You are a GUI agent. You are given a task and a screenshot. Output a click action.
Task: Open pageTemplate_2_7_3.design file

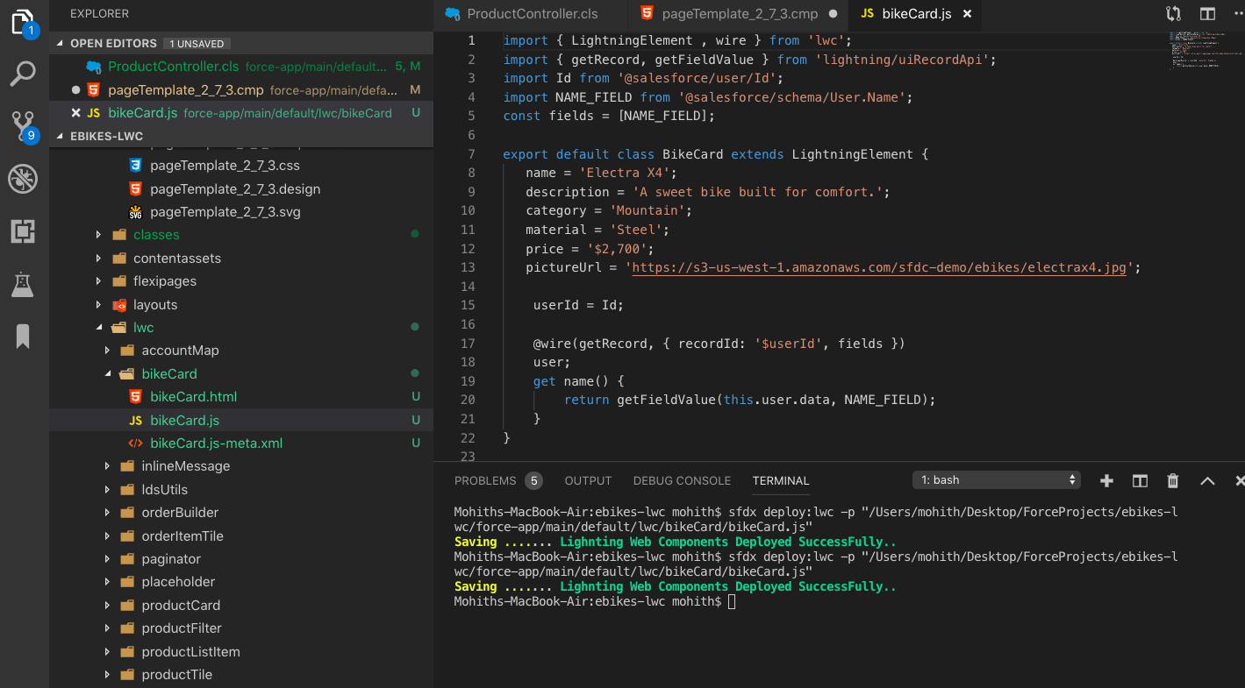coord(235,189)
